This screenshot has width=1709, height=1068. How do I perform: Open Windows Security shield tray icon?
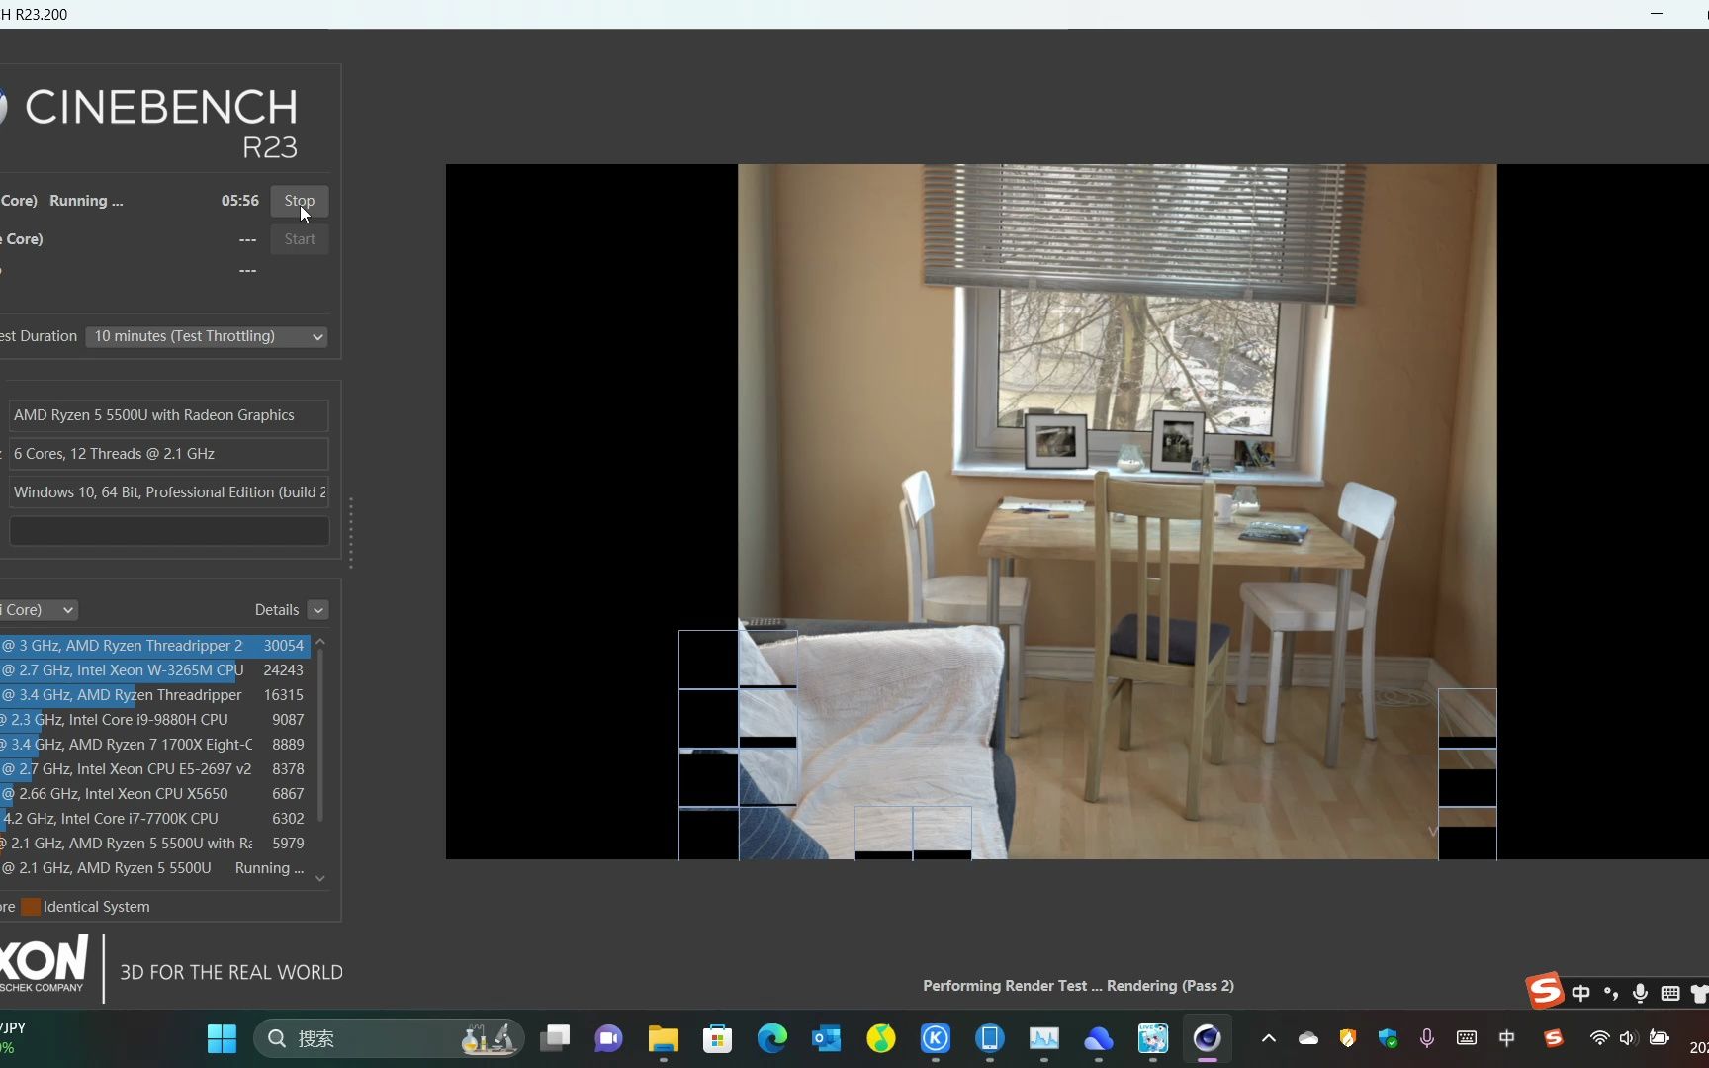coord(1388,1038)
